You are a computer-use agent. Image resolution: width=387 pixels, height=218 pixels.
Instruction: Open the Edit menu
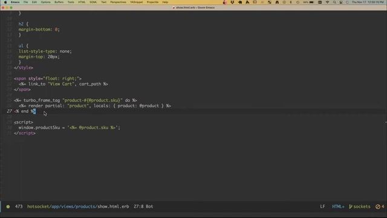click(34, 2)
